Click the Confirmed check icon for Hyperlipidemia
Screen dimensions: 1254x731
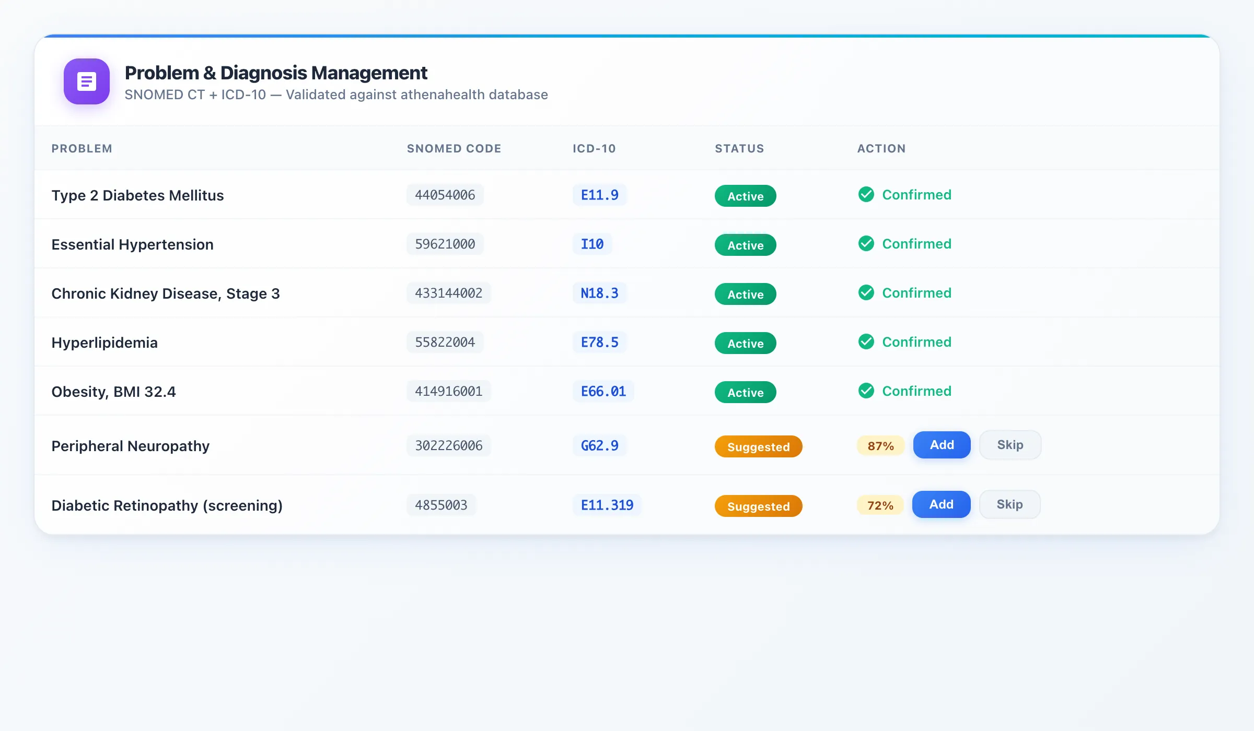point(866,342)
